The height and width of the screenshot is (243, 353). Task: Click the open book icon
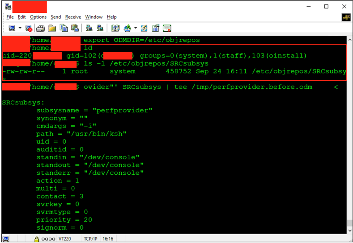click(115, 28)
